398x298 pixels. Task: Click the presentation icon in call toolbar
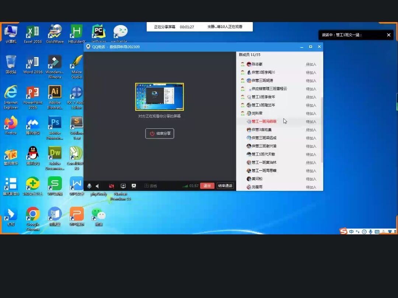(x=134, y=186)
